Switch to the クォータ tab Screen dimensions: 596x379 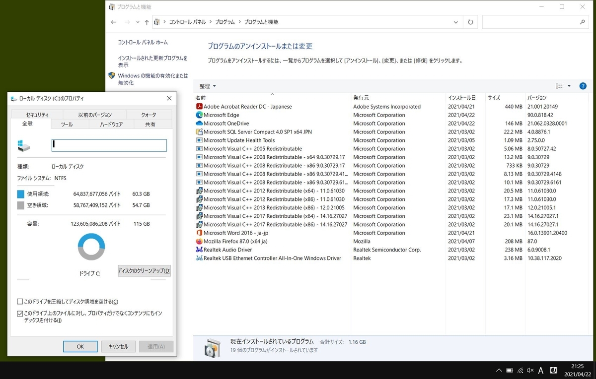[x=149, y=115]
